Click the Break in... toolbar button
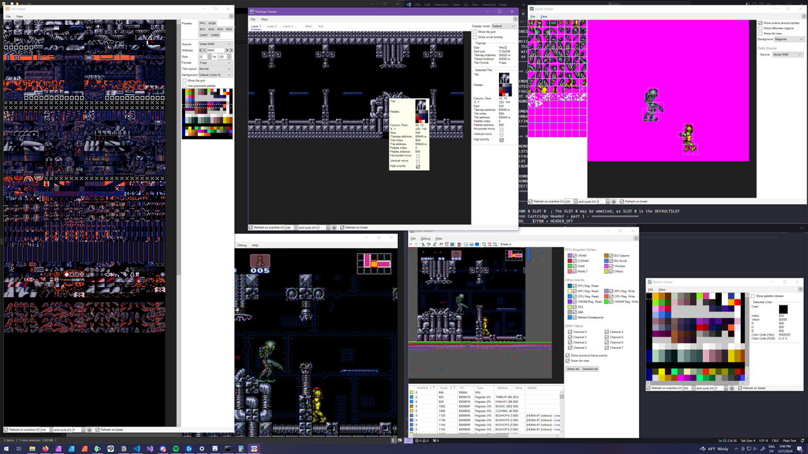 coord(506,244)
